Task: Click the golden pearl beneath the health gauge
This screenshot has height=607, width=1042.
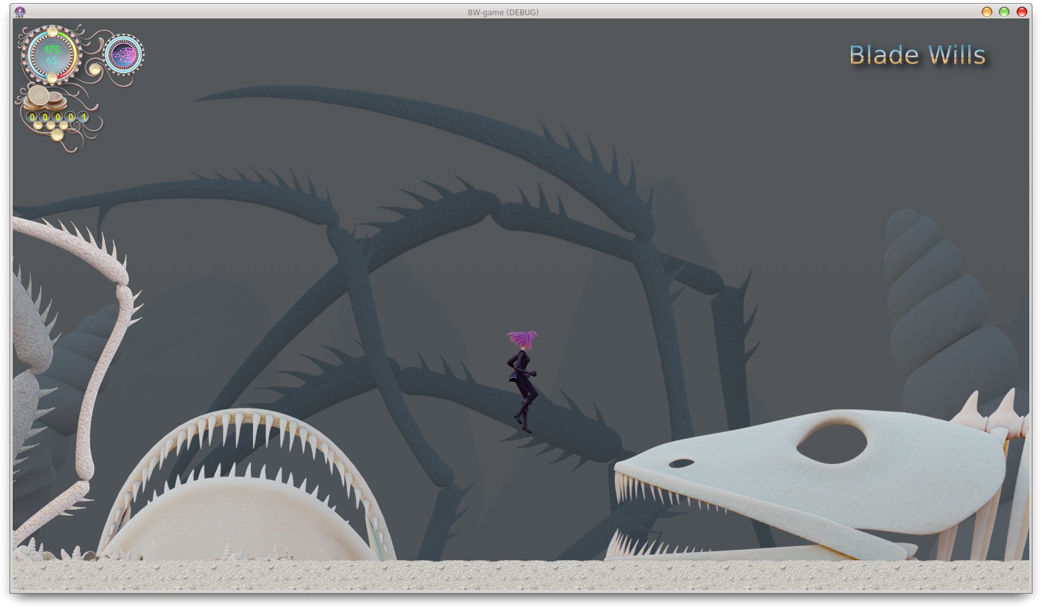Action: 52,79
